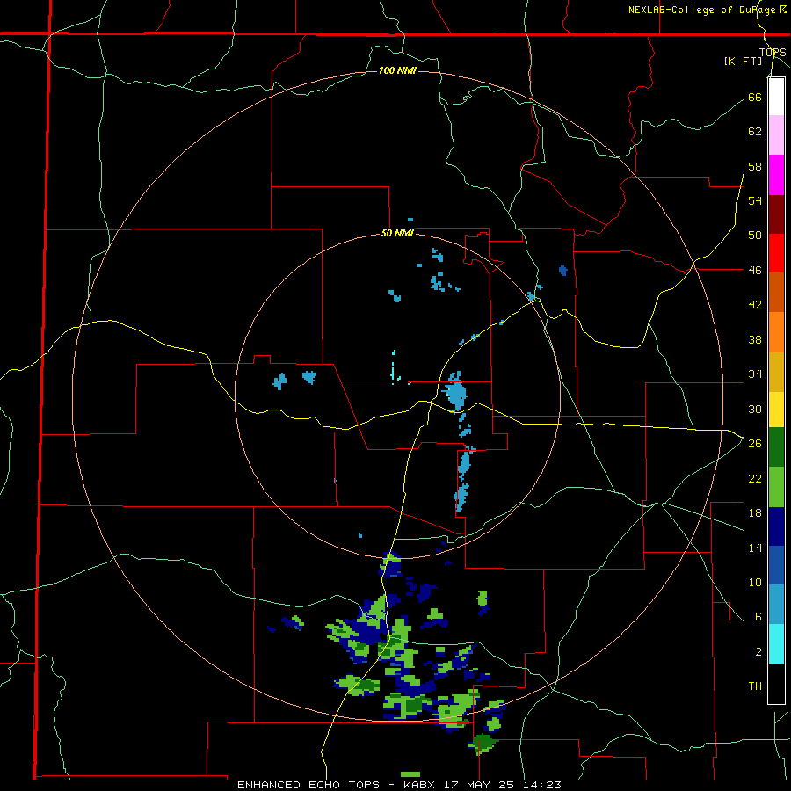This screenshot has width=791, height=791.
Task: Select the light blue legend color block
Action: point(776,604)
